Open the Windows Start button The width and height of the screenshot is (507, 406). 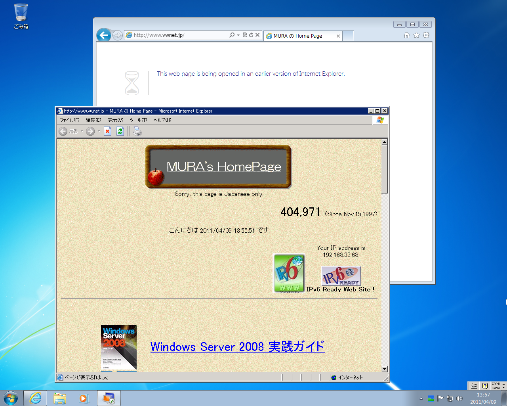tap(11, 398)
